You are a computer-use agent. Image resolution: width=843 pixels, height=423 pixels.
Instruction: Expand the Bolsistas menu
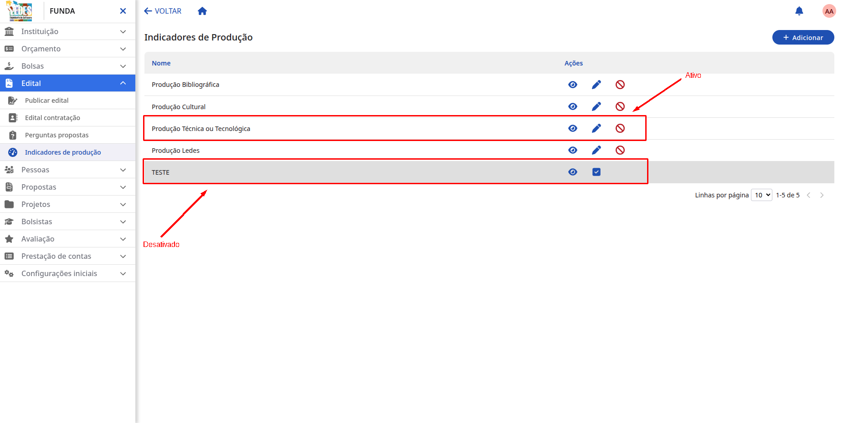pyautogui.click(x=67, y=222)
